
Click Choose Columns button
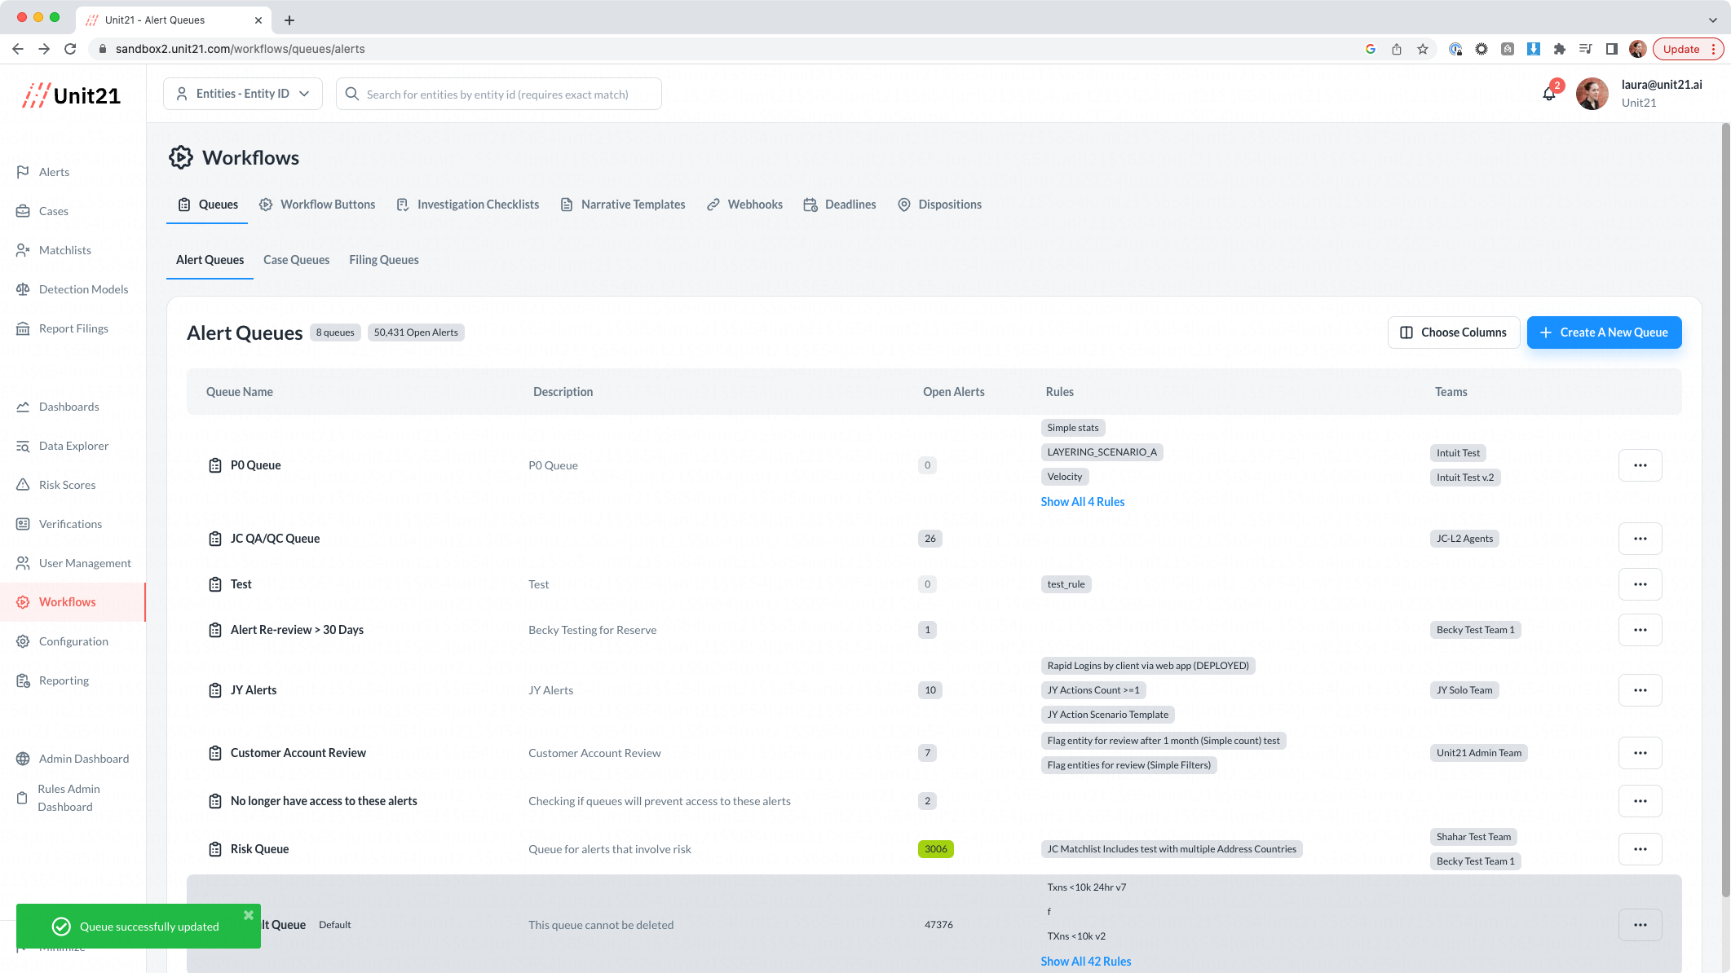1453,332
